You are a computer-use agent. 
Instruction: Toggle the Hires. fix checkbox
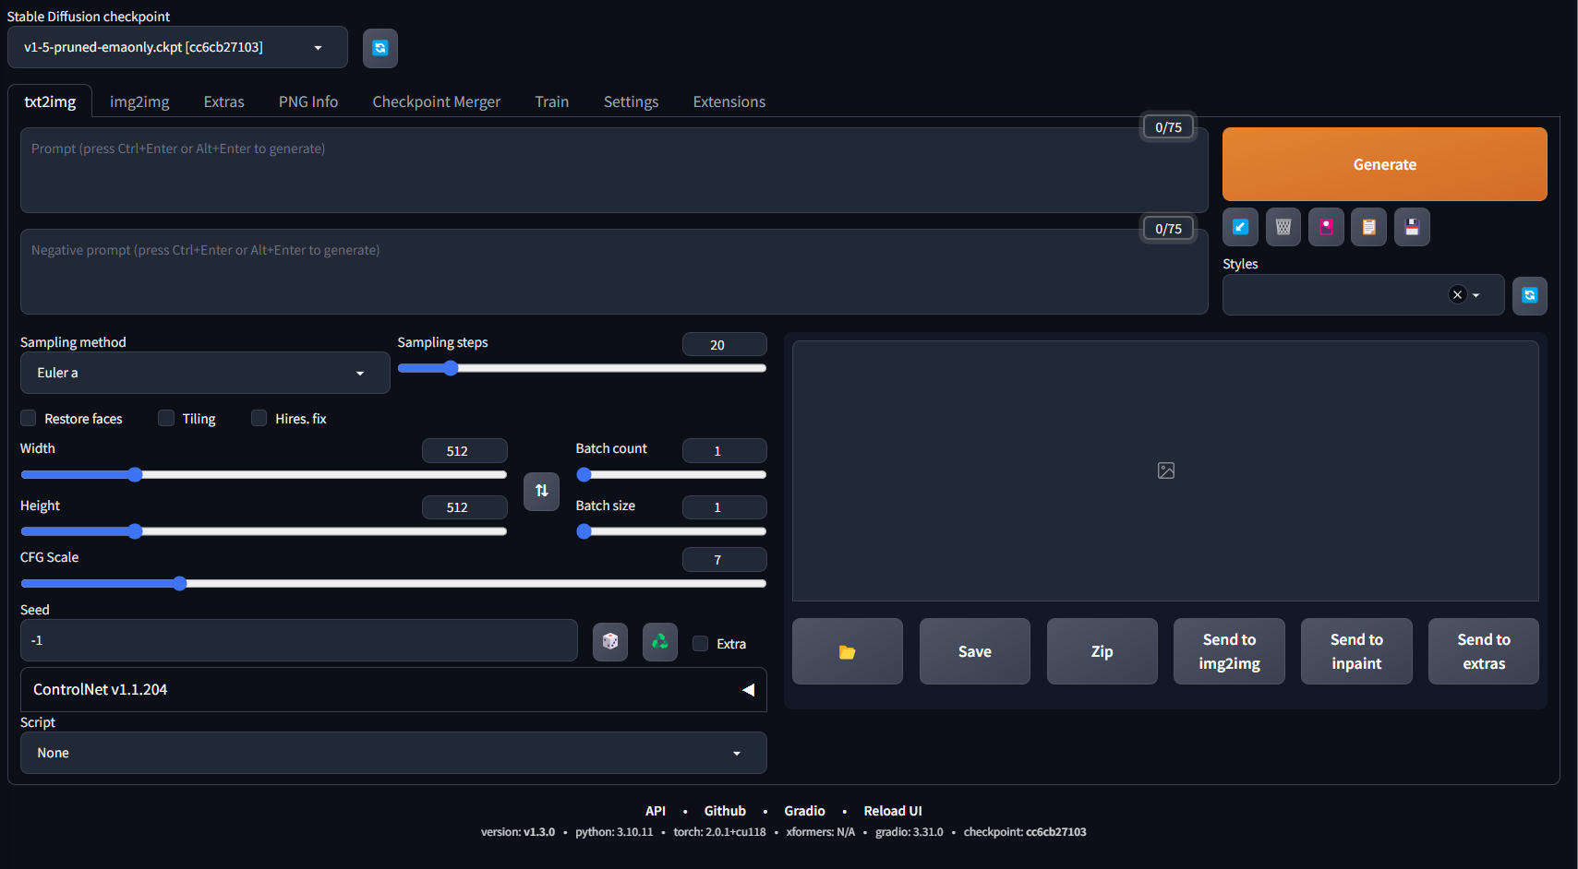click(259, 418)
